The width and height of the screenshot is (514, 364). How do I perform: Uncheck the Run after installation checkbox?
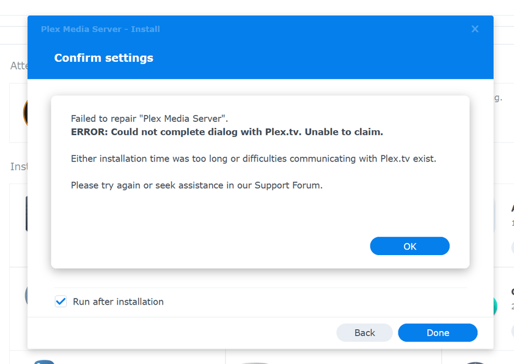tap(61, 301)
